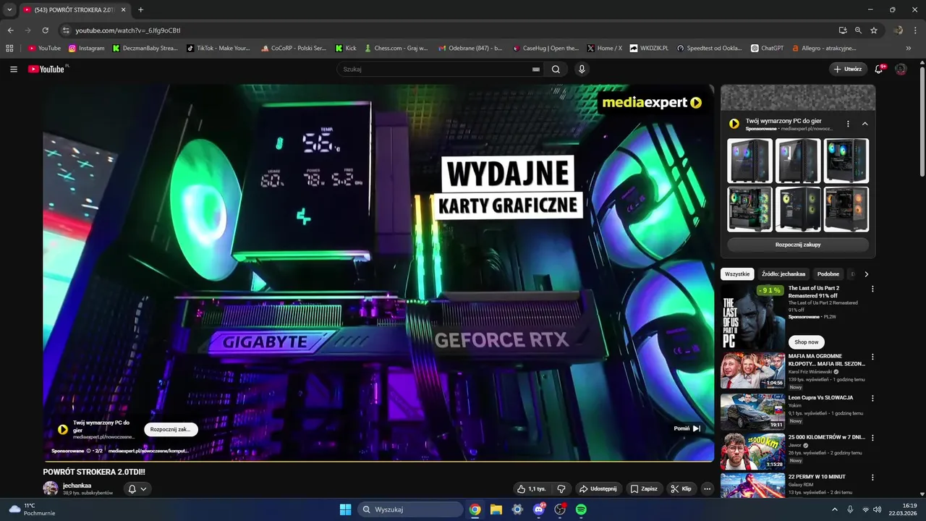Open menu for Leon Cupra Vs SŁOWACJA video

tap(872, 398)
